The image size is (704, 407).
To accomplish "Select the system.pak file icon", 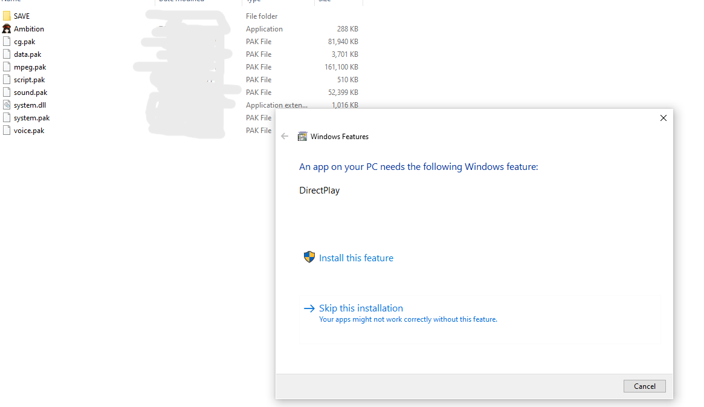I will (7, 118).
